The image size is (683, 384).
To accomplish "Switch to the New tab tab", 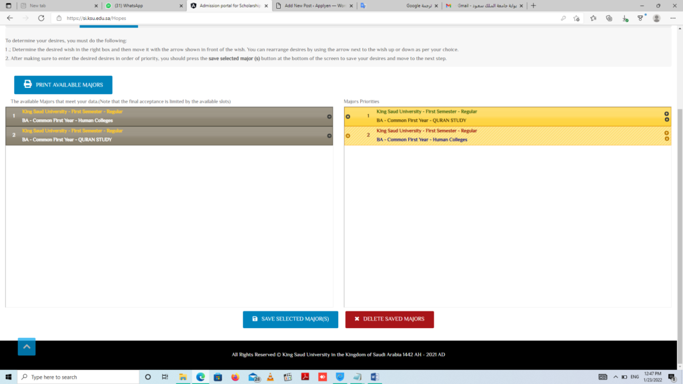I will click(59, 5).
